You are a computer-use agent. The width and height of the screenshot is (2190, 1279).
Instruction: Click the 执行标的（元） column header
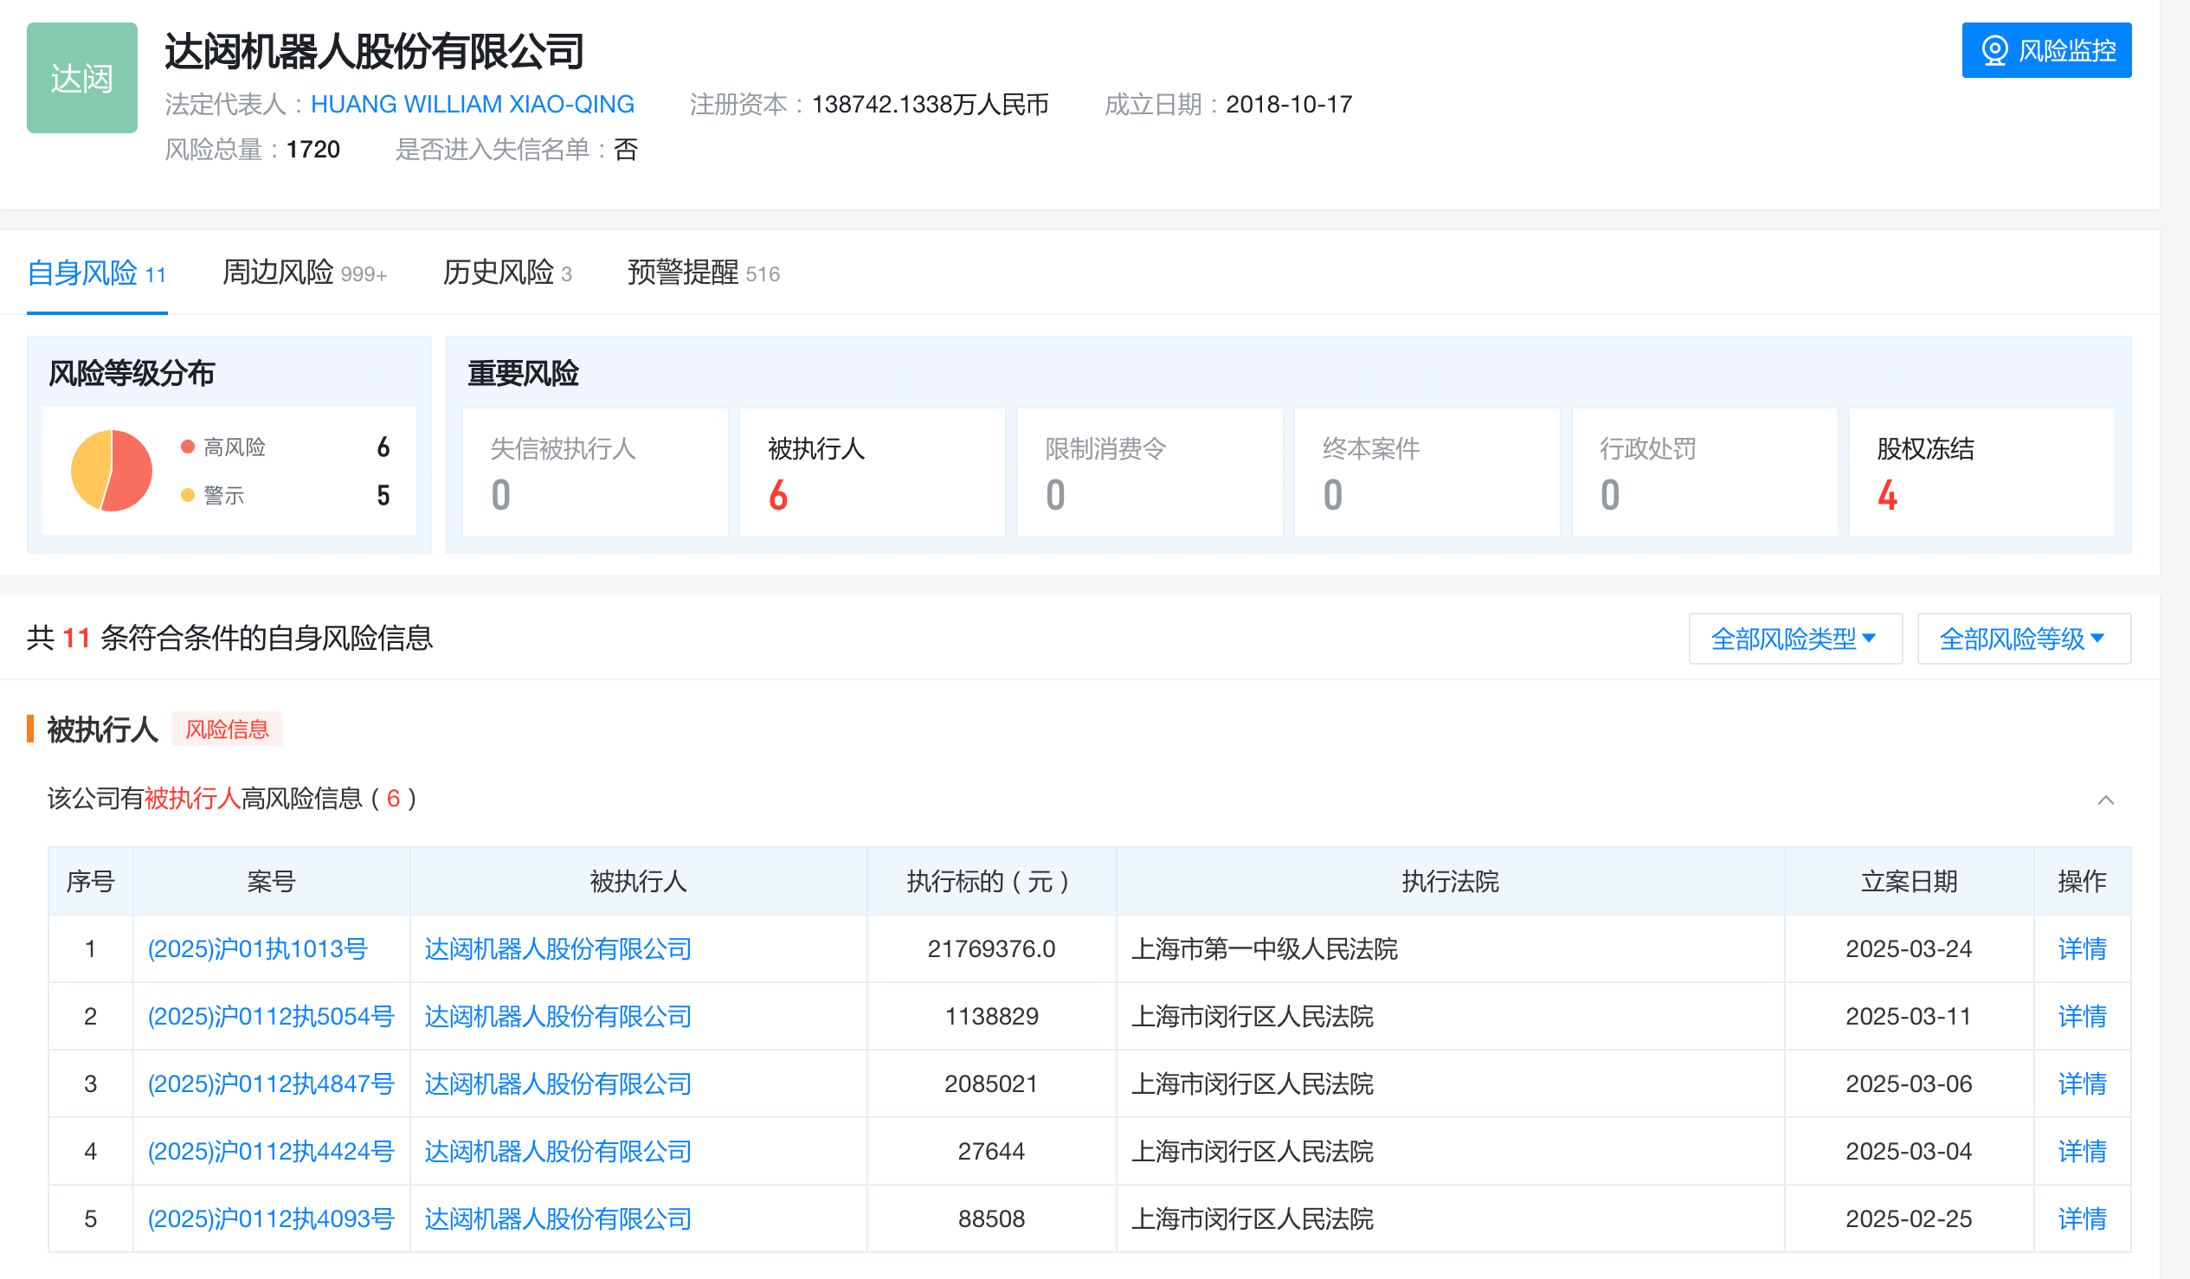point(991,882)
